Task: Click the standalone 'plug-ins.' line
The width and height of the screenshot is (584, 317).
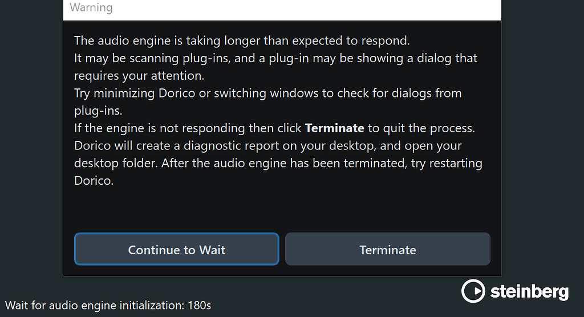Action: 97,111
